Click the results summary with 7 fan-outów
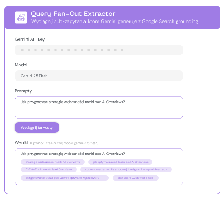 click(x=64, y=143)
